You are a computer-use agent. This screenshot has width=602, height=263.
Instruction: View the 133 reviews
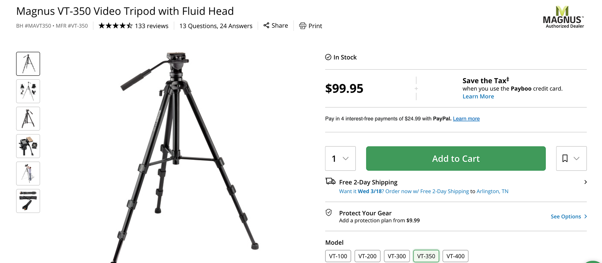coord(152,26)
